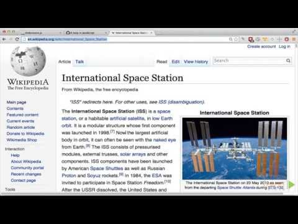Viewport: 298px width, 224px height.
Task: Open About Wikipedia link
Action: pos(26,161)
